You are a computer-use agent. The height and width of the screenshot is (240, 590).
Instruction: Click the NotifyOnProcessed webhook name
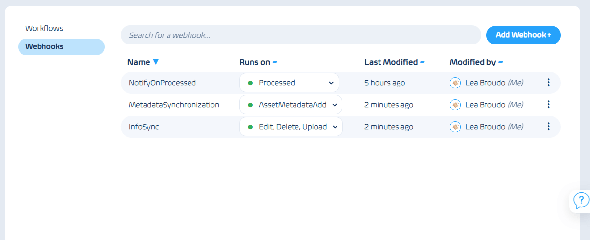pos(162,83)
